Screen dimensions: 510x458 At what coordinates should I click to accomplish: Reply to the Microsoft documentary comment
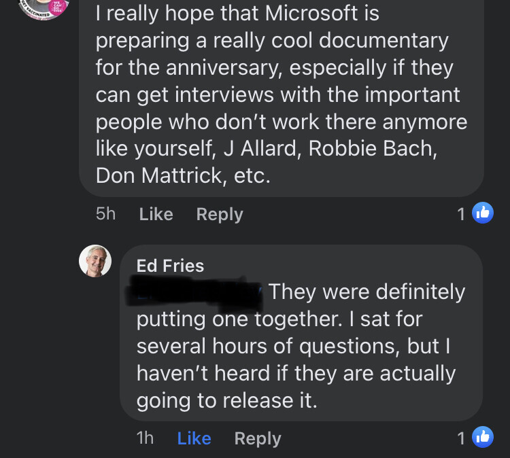point(219,214)
